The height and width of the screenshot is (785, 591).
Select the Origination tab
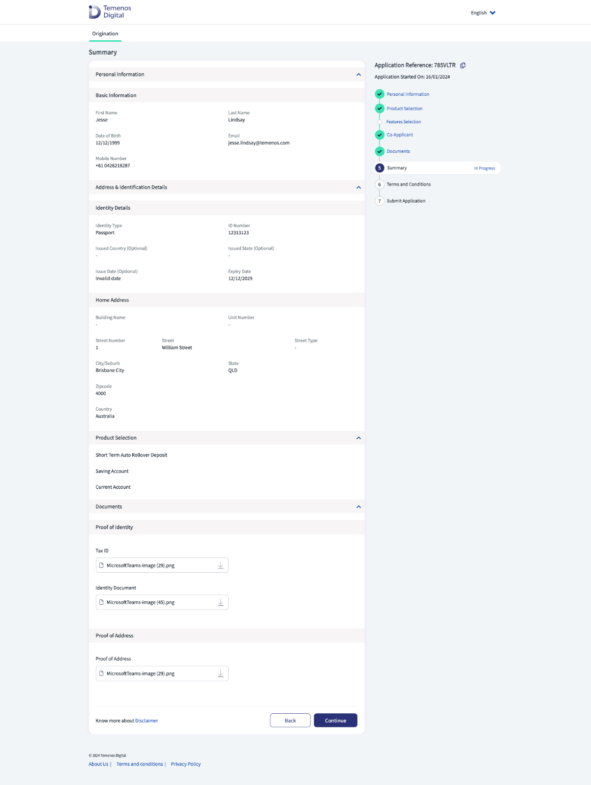(x=105, y=34)
